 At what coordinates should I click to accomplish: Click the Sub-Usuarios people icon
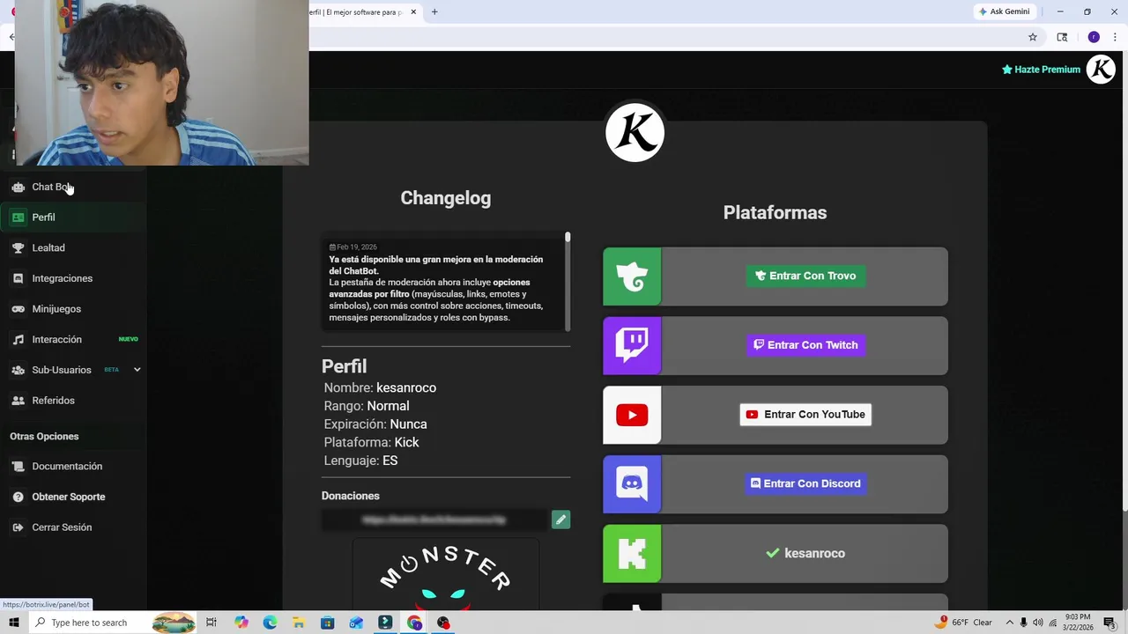[18, 370]
